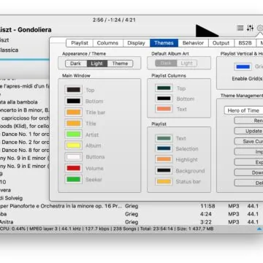Change Playlist Columns Top color swatch
Viewport: 263px width, 263px height.
tap(164, 88)
